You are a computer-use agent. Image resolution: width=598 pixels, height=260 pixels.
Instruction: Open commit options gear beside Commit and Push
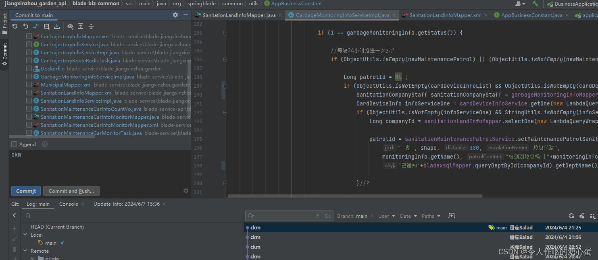pyautogui.click(x=186, y=191)
